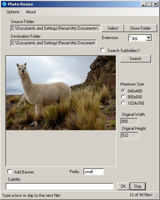Screen dimensions: 160x200
Task: Open the Options menu
Action: [13, 12]
